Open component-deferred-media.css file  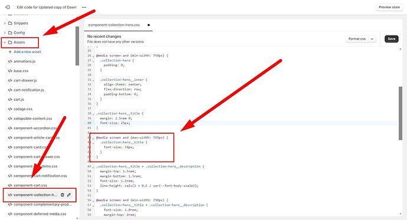40,214
